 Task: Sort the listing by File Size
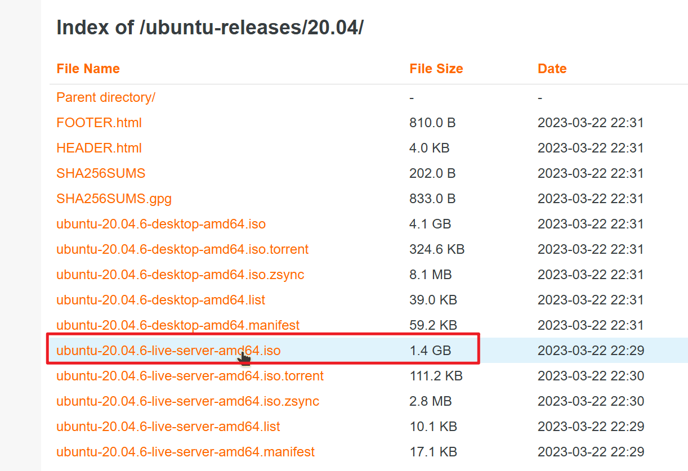click(x=436, y=69)
